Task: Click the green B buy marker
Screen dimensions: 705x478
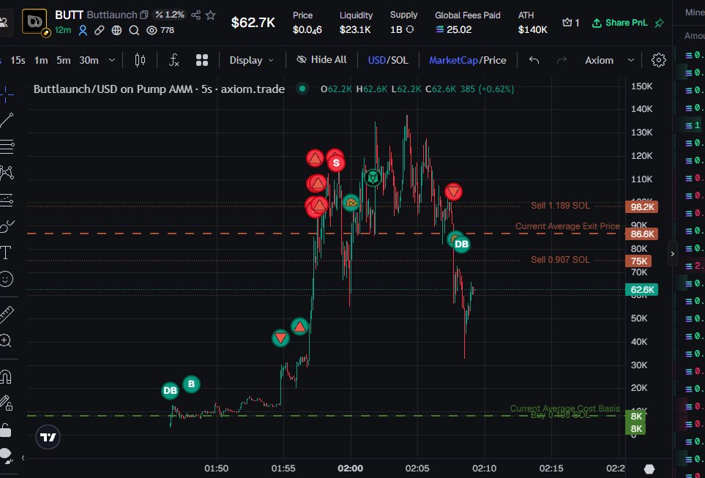Action: point(192,384)
